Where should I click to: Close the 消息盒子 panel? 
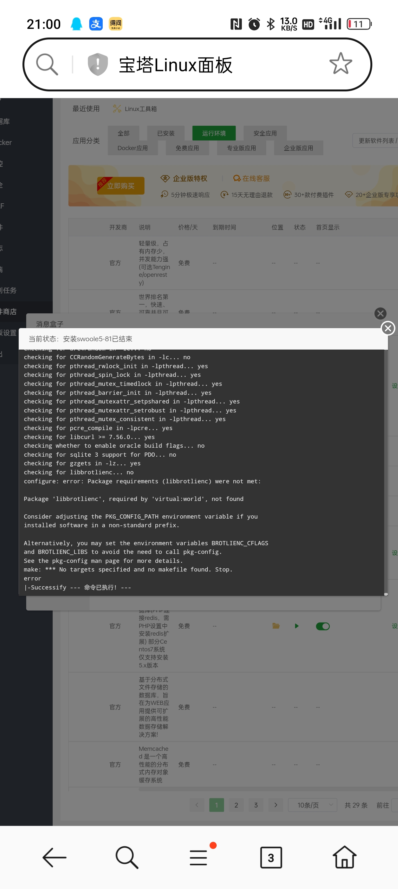click(380, 313)
